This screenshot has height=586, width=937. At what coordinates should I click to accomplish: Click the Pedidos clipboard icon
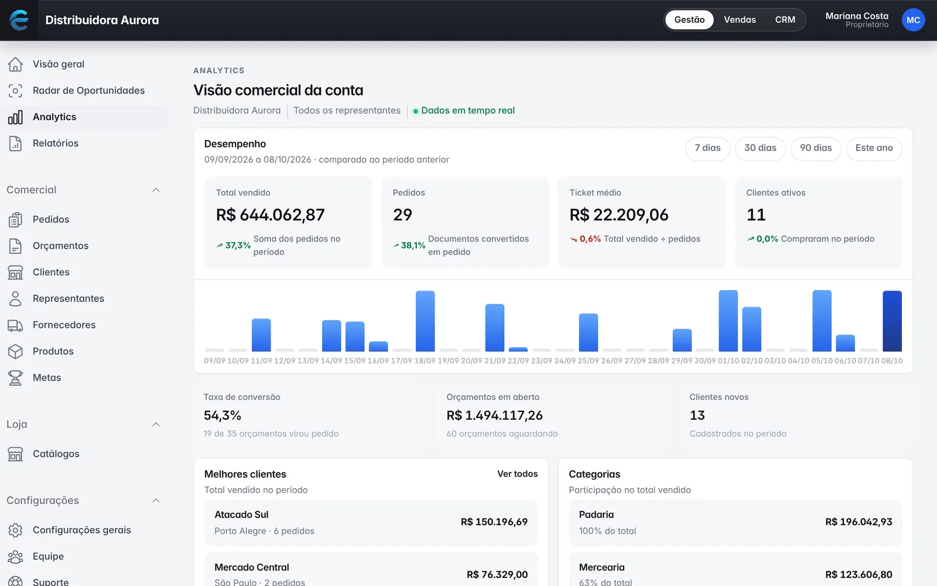16,219
